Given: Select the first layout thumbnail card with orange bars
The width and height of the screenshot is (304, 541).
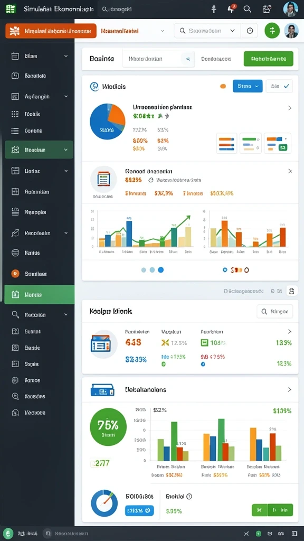Looking at the screenshot, I should [226, 143].
